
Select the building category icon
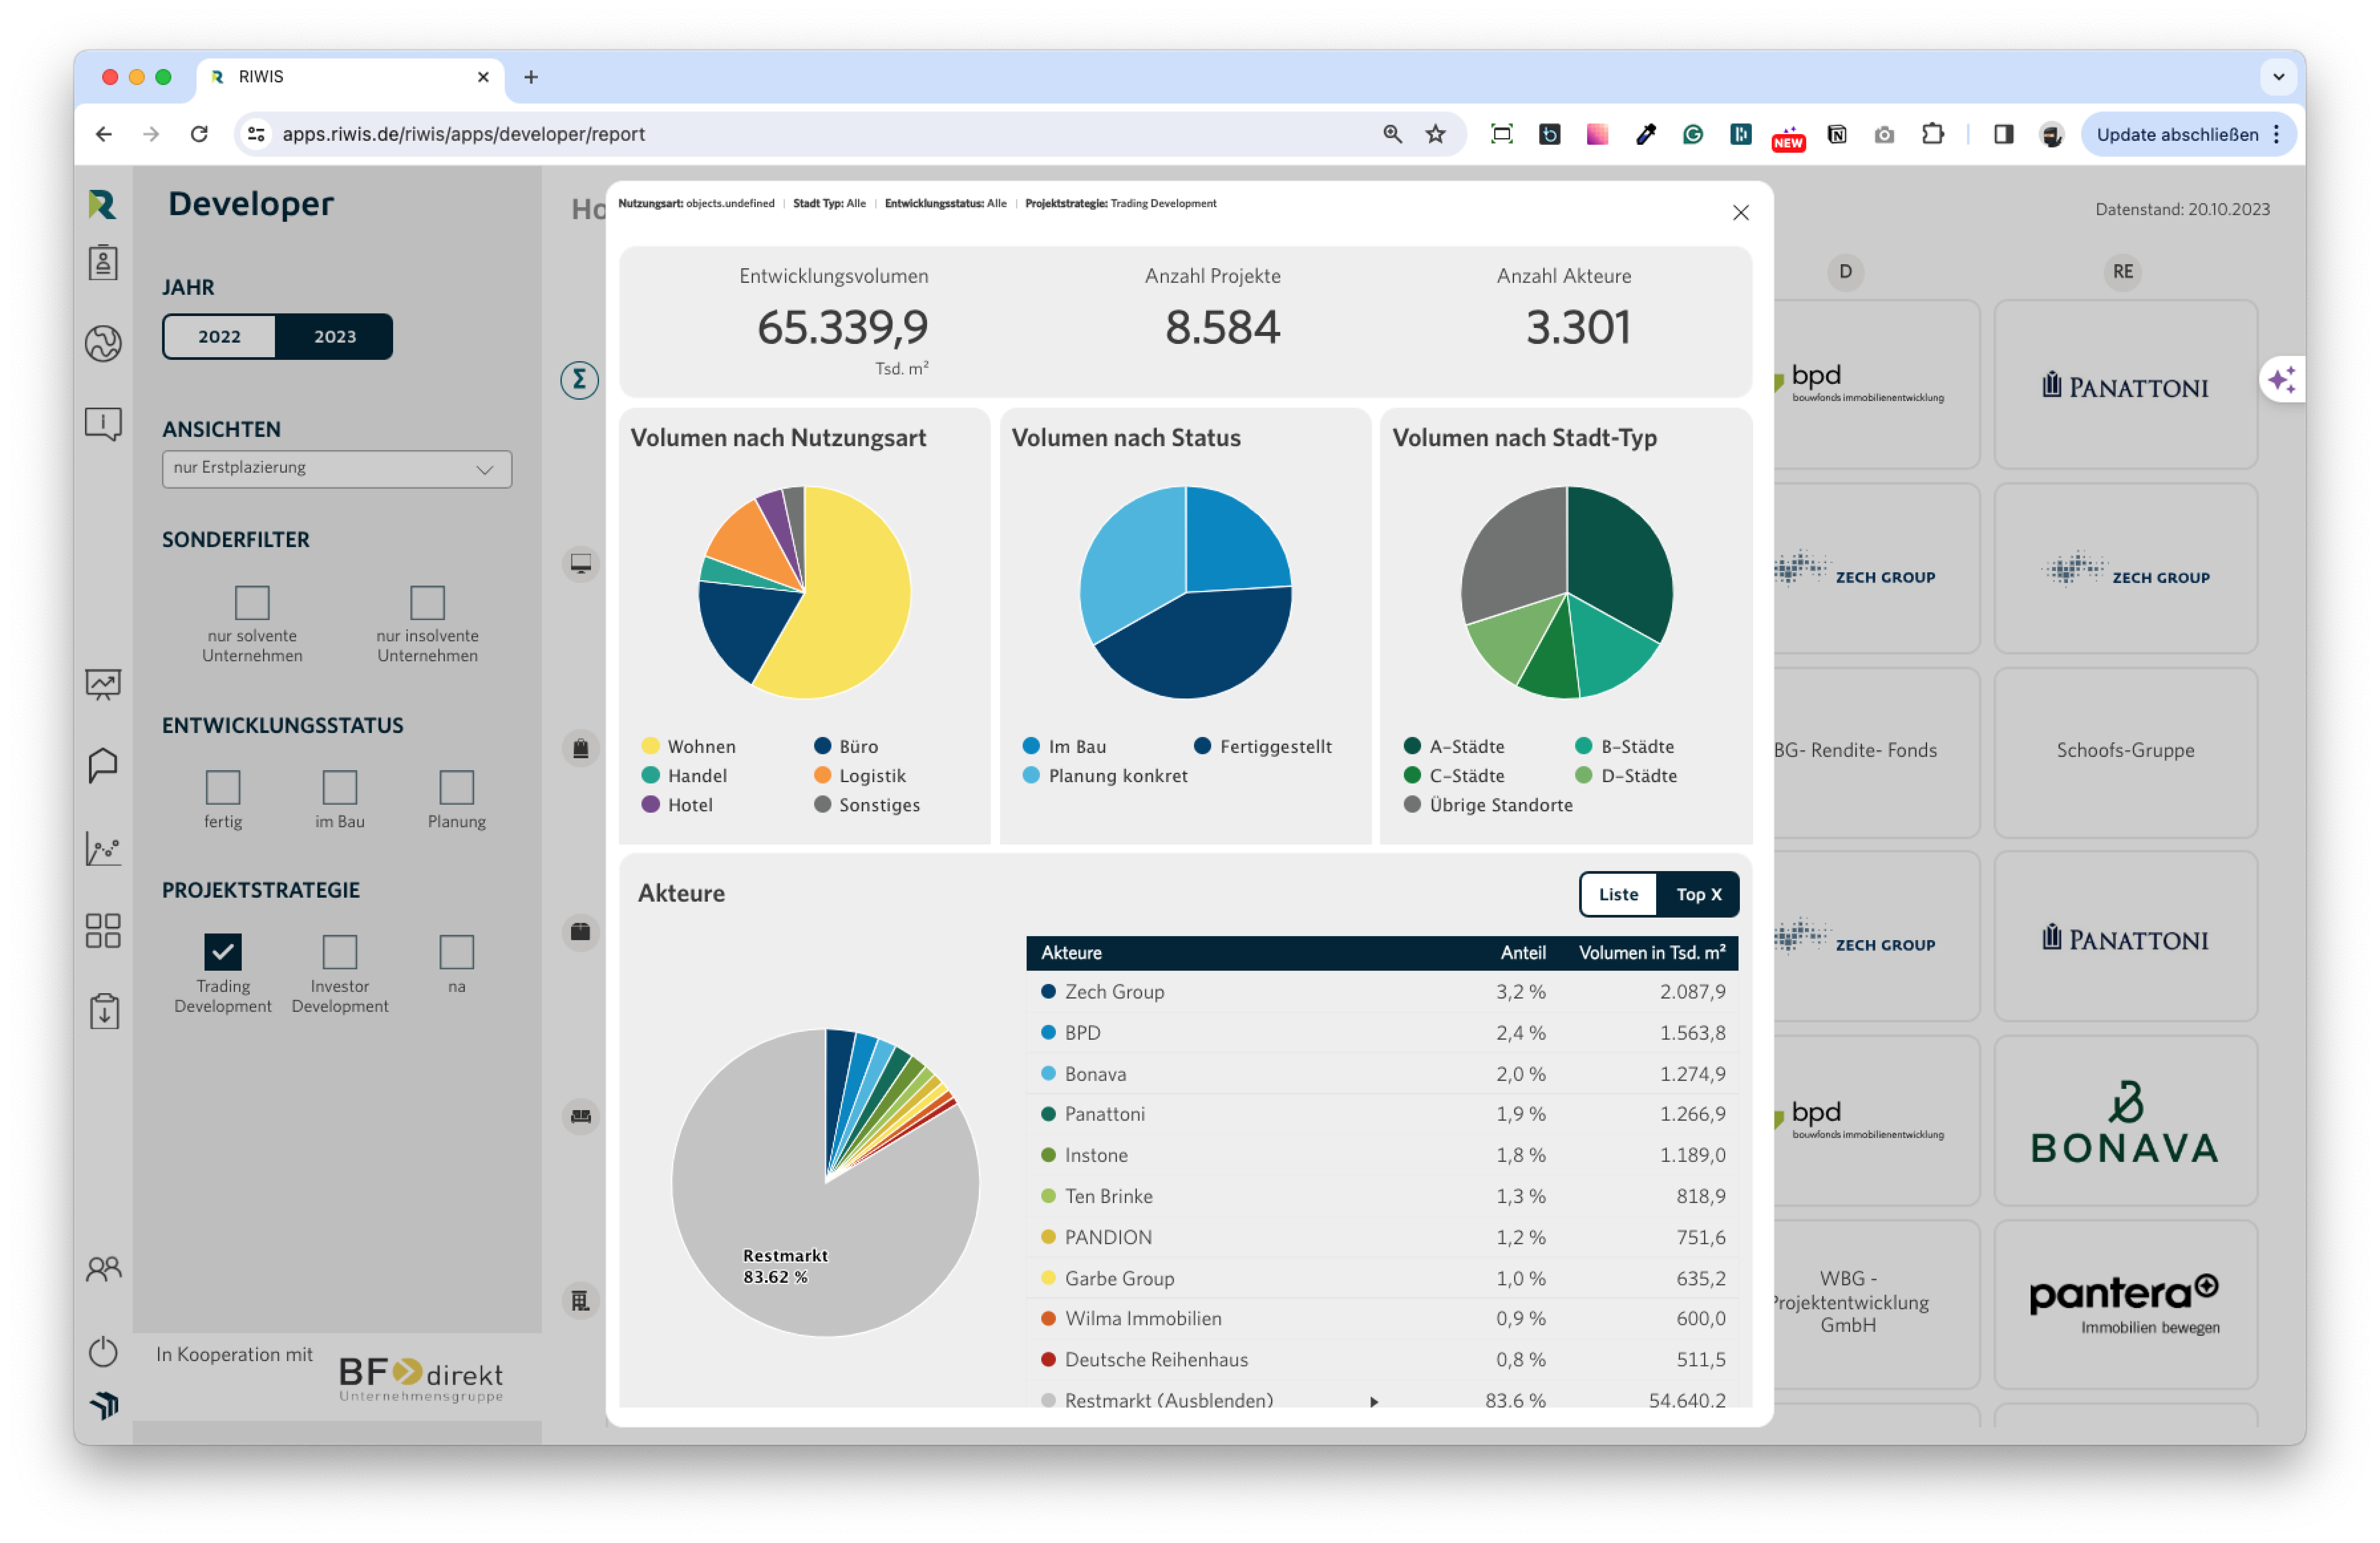(x=580, y=1301)
